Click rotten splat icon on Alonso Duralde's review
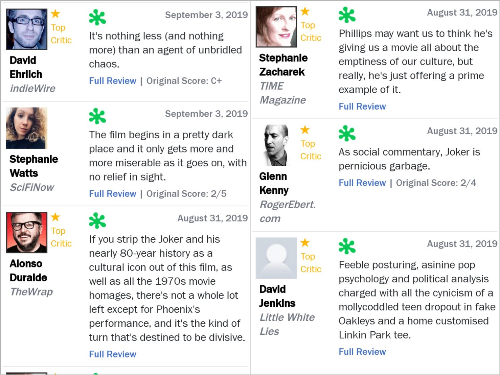The image size is (500, 375). point(97,221)
